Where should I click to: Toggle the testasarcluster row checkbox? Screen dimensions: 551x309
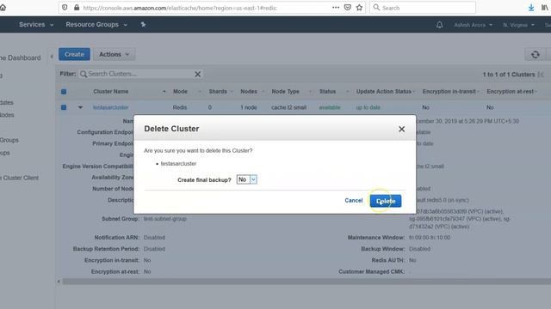(64, 107)
